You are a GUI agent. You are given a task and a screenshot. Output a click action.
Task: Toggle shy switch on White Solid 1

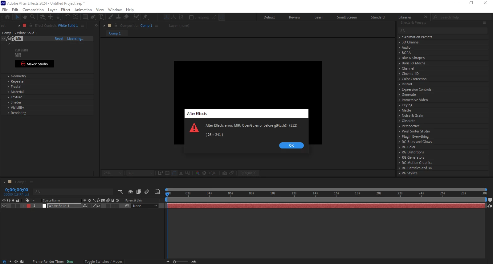[x=85, y=206]
